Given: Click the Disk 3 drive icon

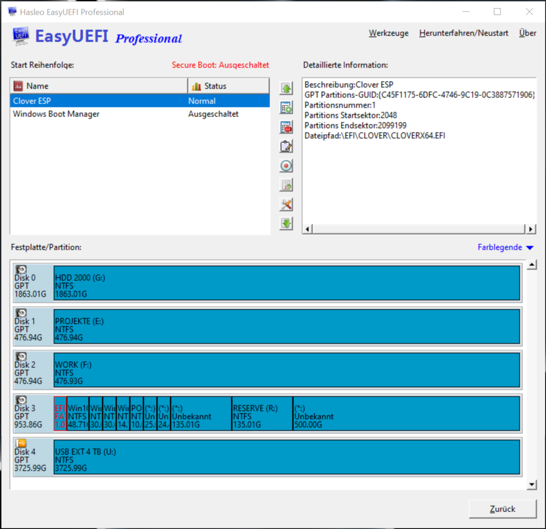Looking at the screenshot, I should point(21,400).
